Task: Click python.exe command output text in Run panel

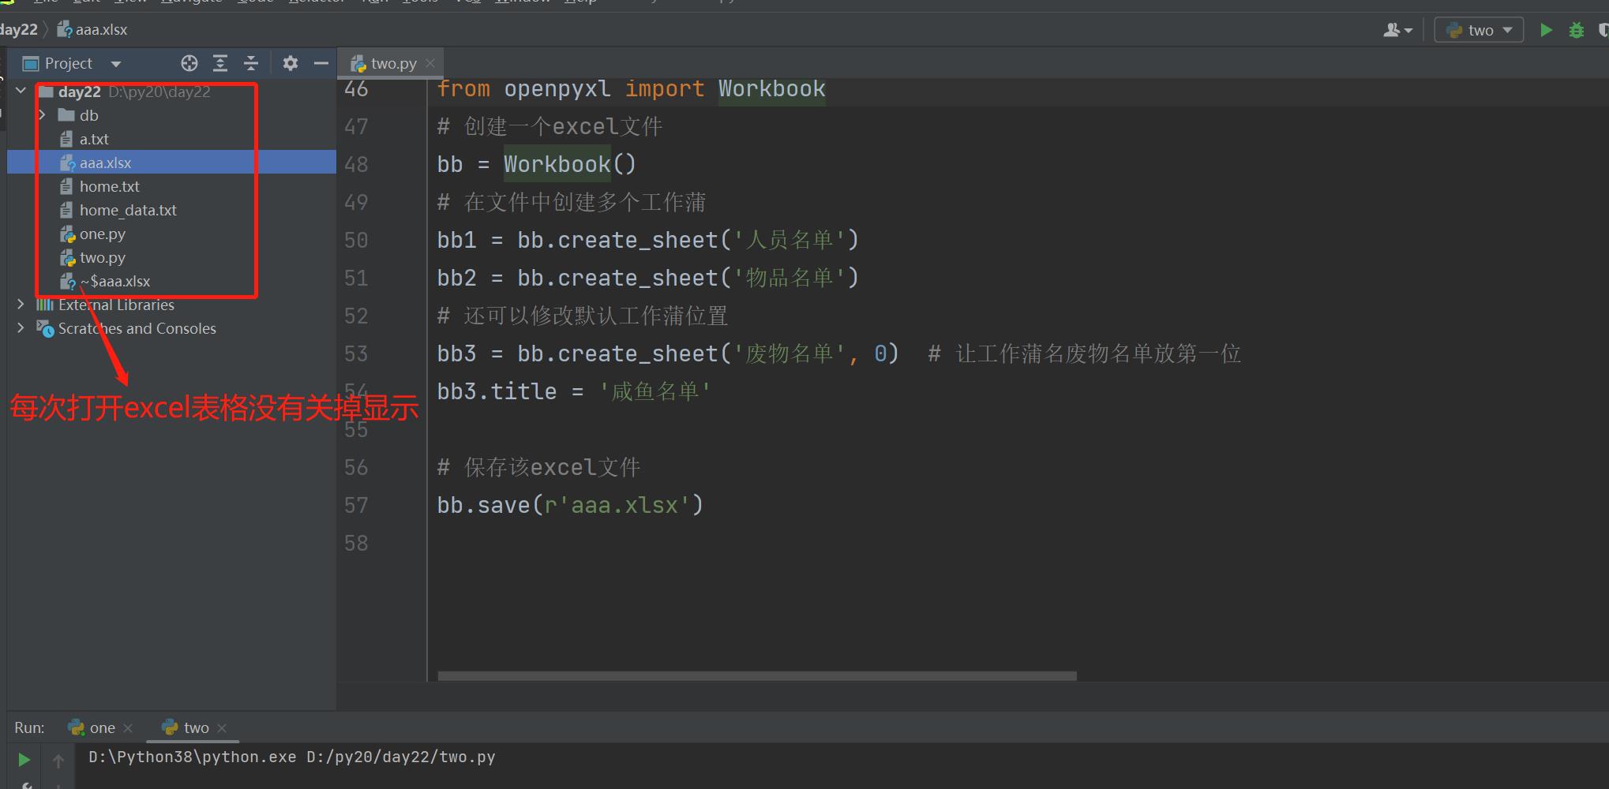Action: pos(292,757)
